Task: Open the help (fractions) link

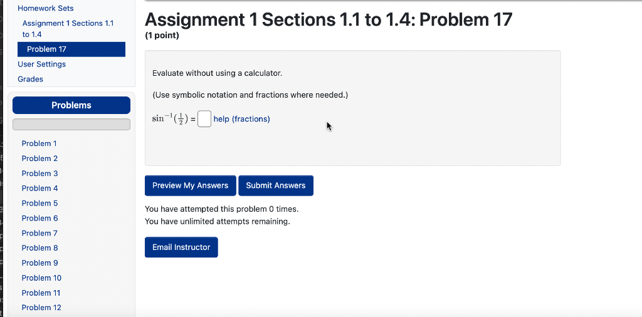Action: click(x=241, y=119)
